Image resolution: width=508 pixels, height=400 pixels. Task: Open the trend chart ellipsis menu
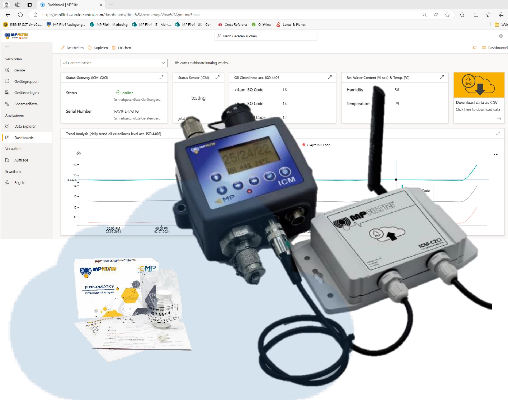click(x=496, y=154)
